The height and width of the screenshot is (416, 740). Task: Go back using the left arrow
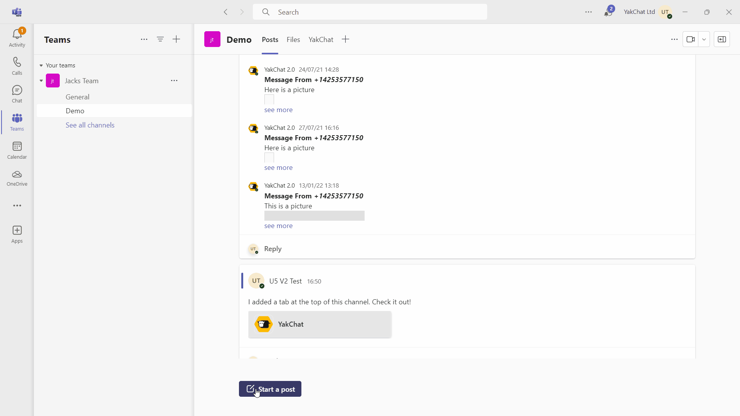click(x=226, y=12)
